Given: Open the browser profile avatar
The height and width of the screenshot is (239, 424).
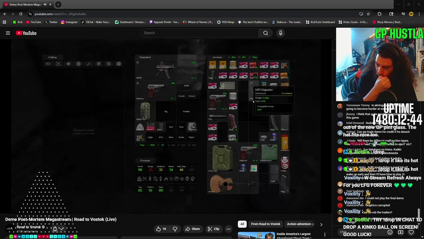Looking at the screenshot, I should pyautogui.click(x=411, y=14).
